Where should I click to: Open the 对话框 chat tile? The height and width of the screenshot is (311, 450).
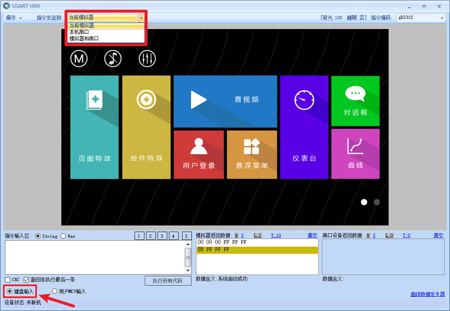355,101
